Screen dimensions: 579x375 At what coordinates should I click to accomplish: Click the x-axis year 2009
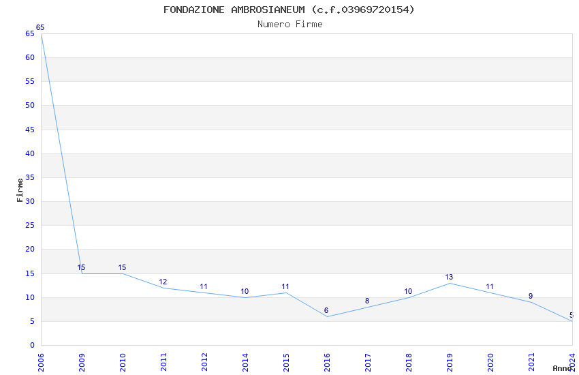tap(82, 362)
